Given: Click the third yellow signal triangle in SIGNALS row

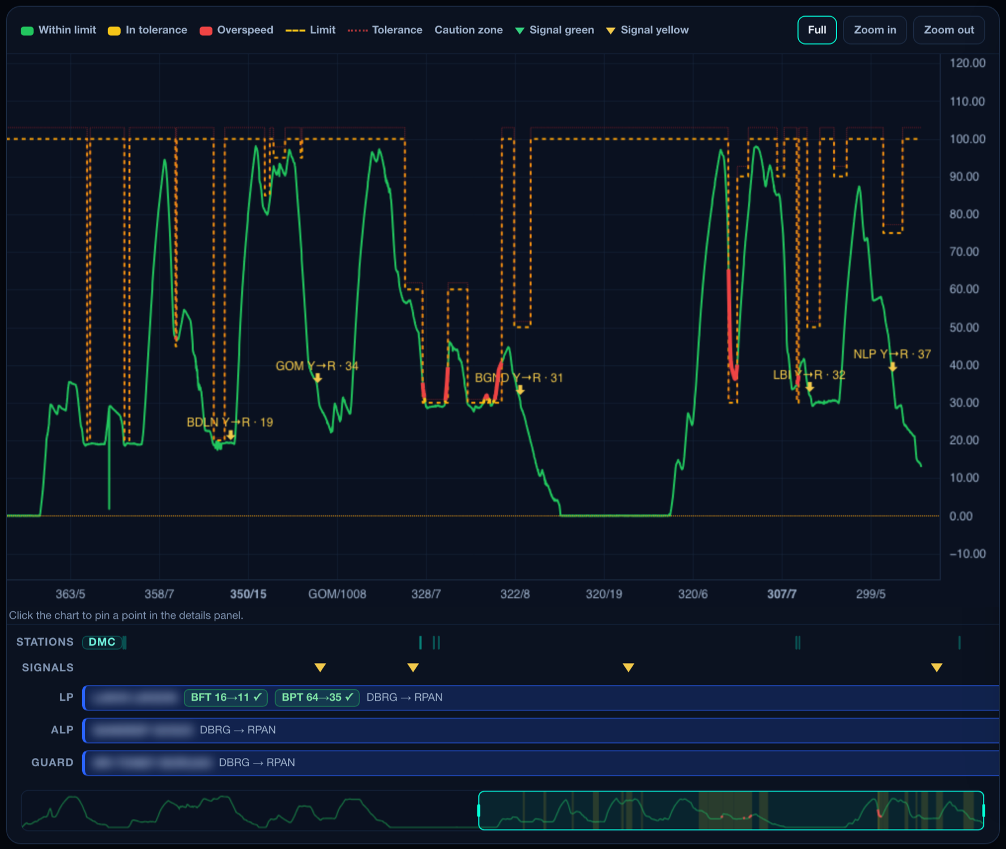Looking at the screenshot, I should tap(628, 667).
